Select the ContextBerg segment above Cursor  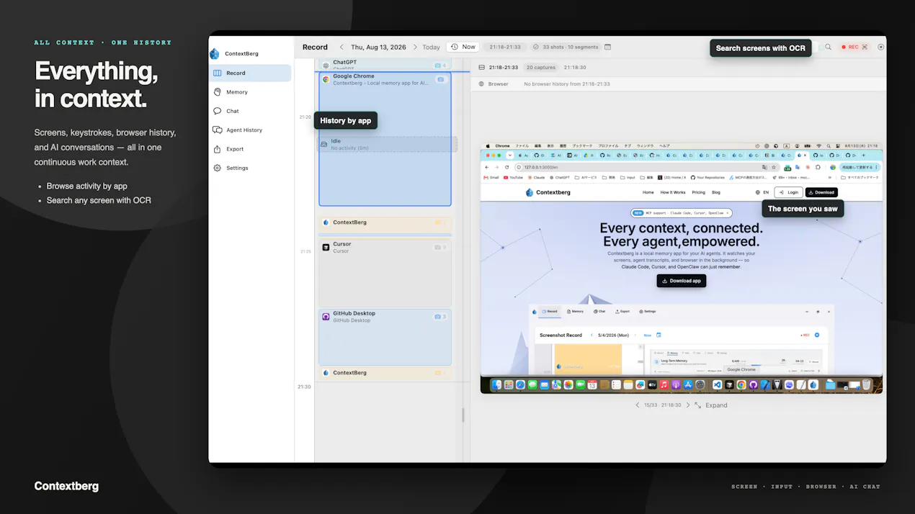coord(385,225)
